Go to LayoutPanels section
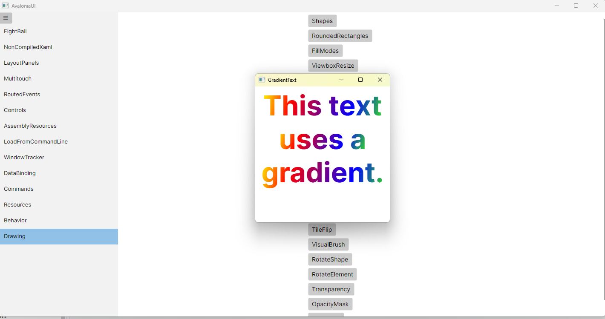605x319 pixels. (59, 63)
